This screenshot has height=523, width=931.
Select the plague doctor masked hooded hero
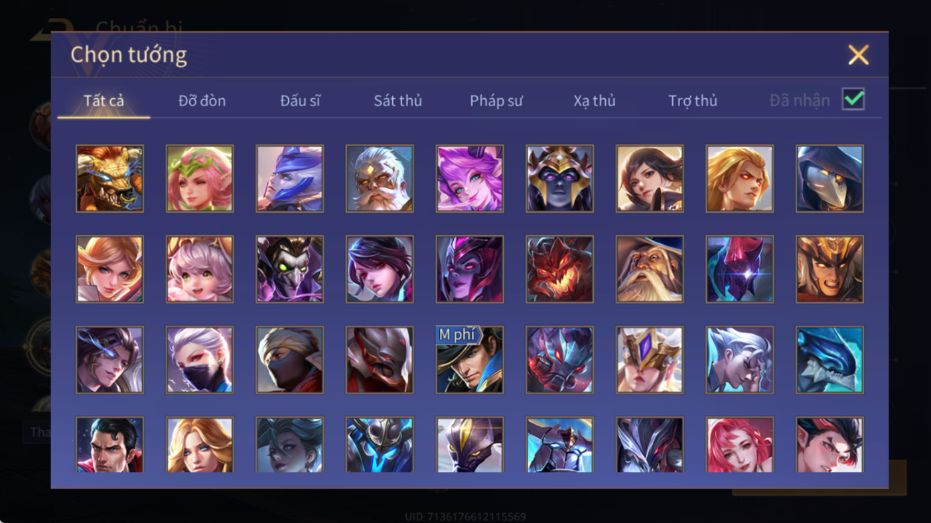[x=829, y=179]
